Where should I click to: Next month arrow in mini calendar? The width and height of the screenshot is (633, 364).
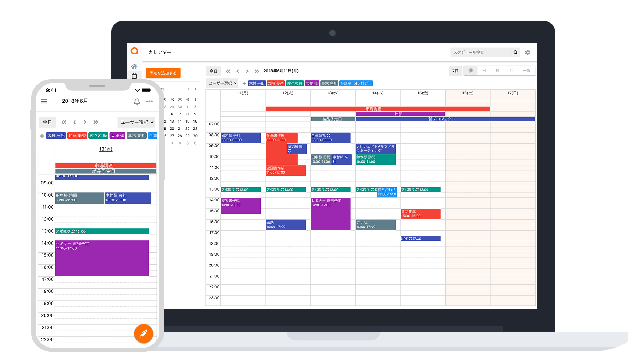tap(196, 89)
